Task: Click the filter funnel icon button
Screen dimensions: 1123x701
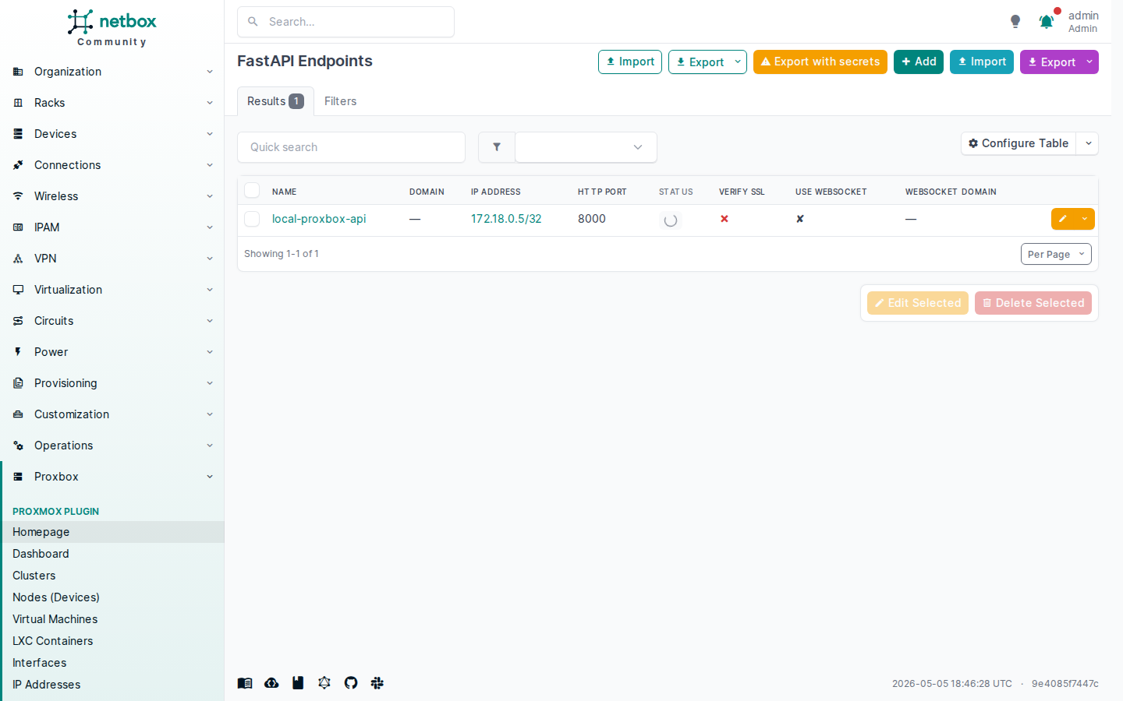Action: coord(497,147)
